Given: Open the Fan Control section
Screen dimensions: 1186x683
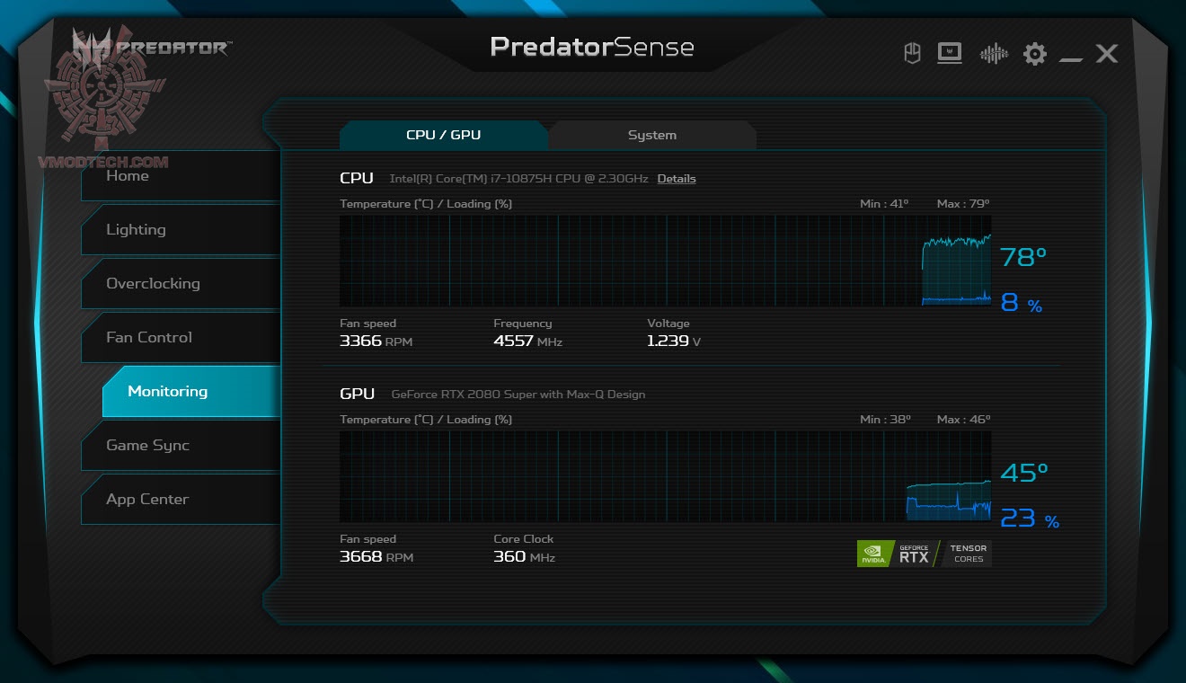Looking at the screenshot, I should coord(181,337).
